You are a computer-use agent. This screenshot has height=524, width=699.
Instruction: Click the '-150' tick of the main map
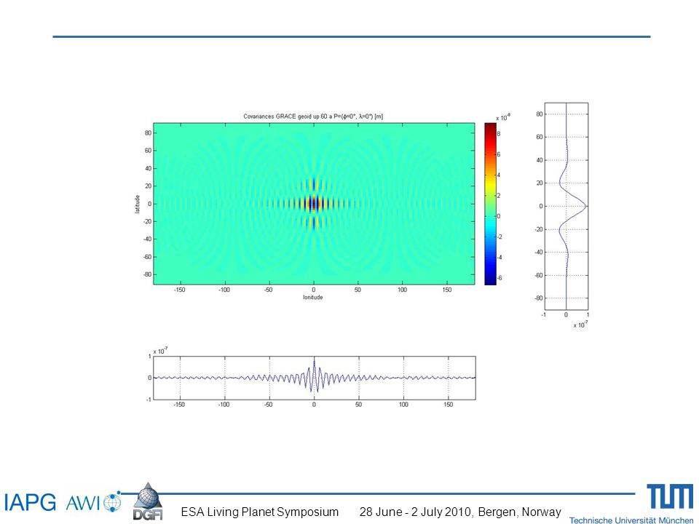[x=179, y=290]
